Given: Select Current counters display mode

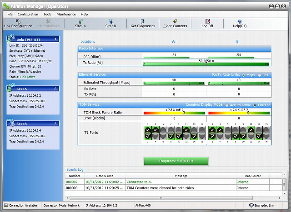Looking at the screenshot, I should [x=255, y=105].
